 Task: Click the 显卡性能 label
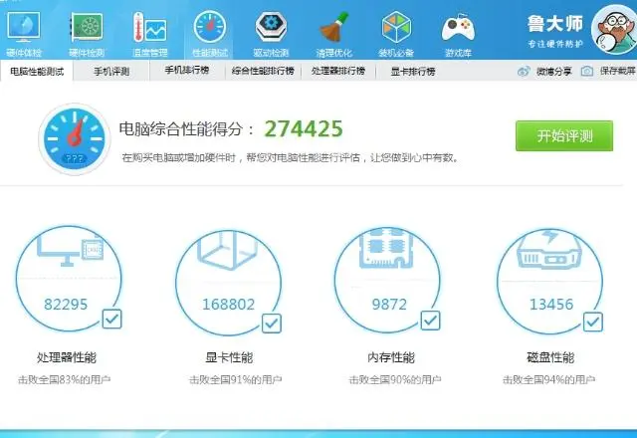pyautogui.click(x=229, y=357)
